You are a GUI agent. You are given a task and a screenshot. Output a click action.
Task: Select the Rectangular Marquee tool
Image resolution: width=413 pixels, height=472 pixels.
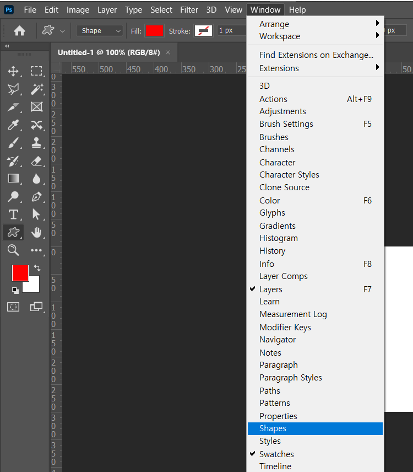pos(36,71)
